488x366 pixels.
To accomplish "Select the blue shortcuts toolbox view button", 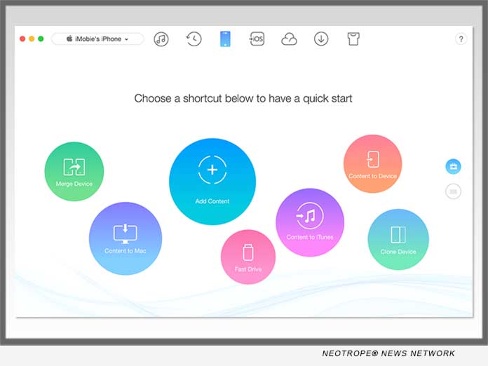I will (453, 166).
